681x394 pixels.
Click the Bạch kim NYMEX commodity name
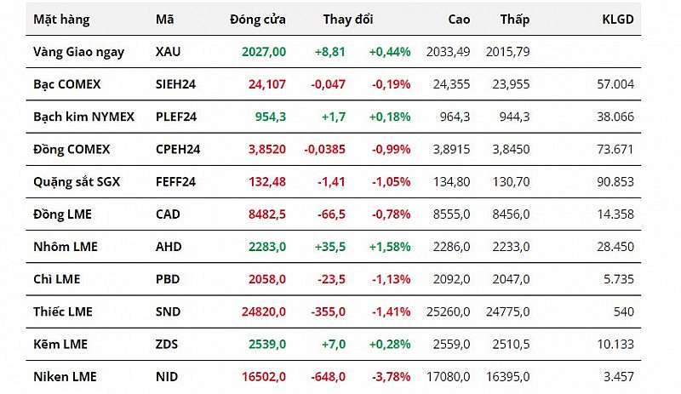(83, 117)
